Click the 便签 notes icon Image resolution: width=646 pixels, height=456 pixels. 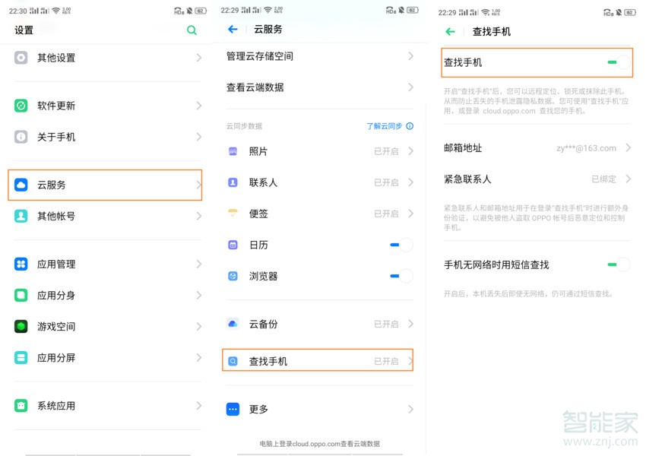(233, 214)
